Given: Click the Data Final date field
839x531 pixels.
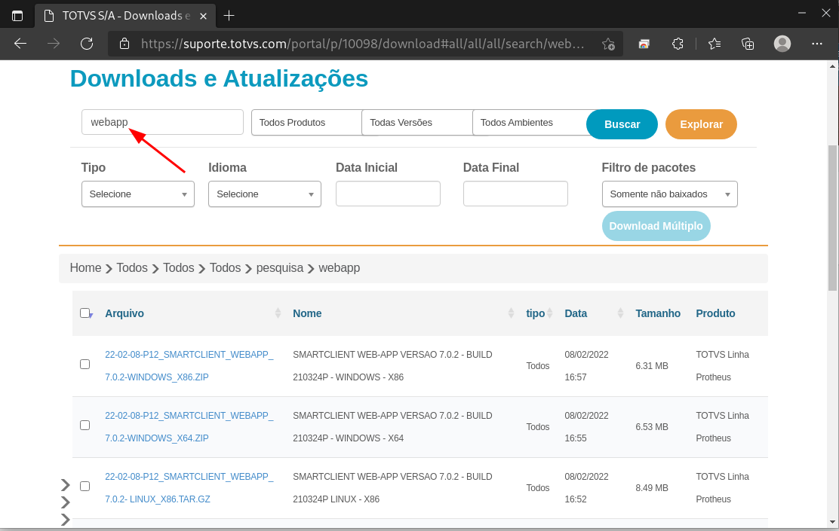Looking at the screenshot, I should click(515, 194).
